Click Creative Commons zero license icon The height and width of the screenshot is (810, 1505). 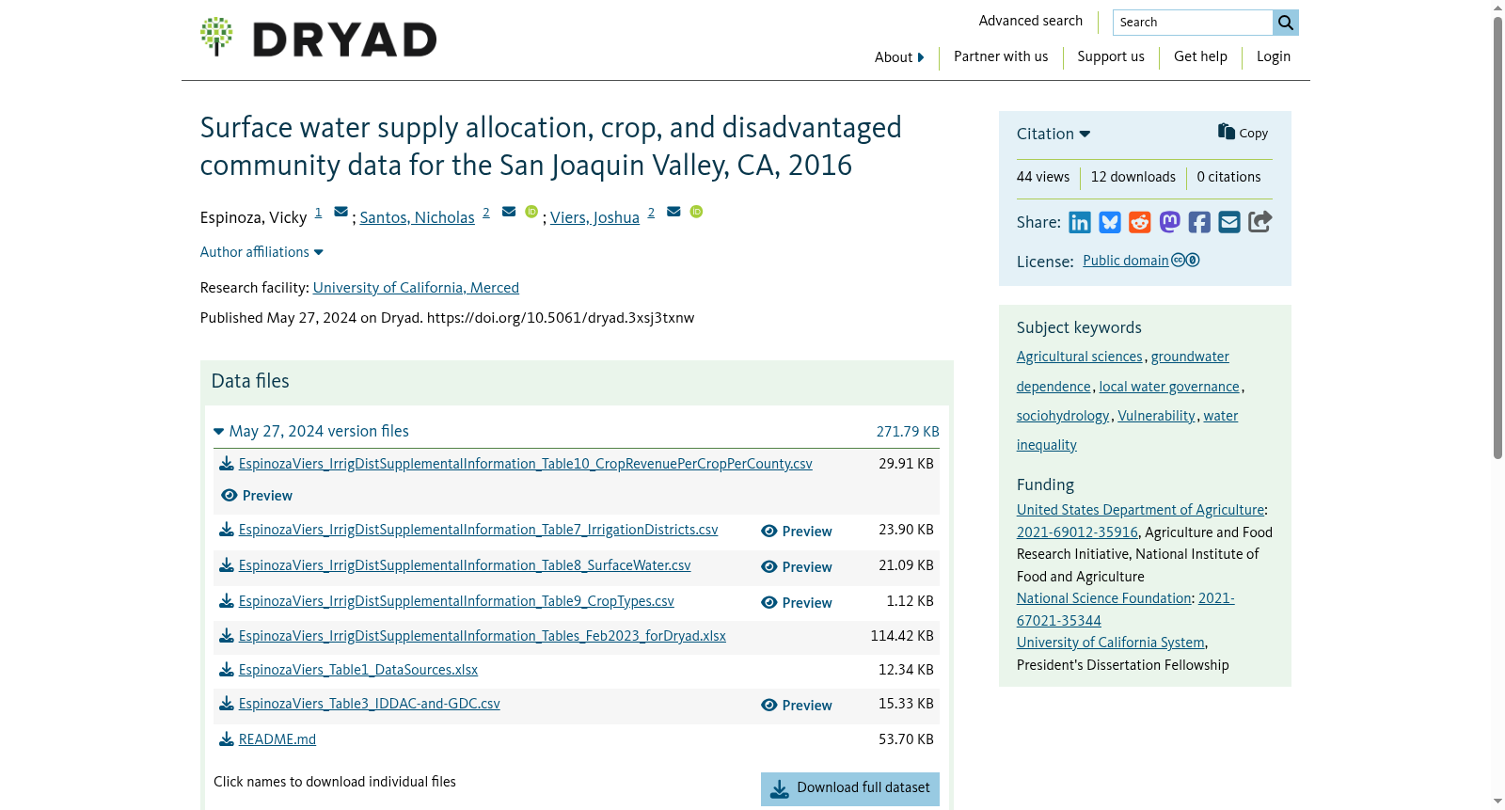click(1185, 261)
